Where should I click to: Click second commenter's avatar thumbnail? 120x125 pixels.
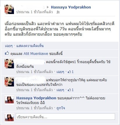click(9, 82)
